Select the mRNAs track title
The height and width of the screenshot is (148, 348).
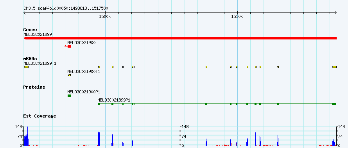pos(30,59)
